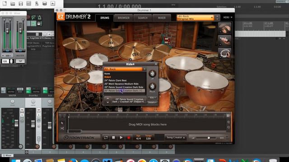Select the scissors split tool in song track
Image resolution: width=289 pixels, height=162 pixels.
click(62, 128)
